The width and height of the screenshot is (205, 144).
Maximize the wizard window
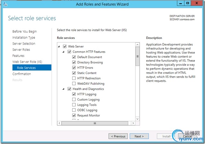[x=188, y=3]
